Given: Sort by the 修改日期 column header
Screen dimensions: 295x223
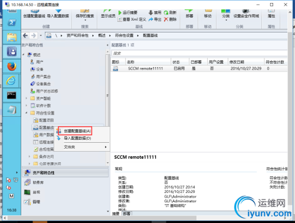Looking at the screenshot, I should (246, 62).
